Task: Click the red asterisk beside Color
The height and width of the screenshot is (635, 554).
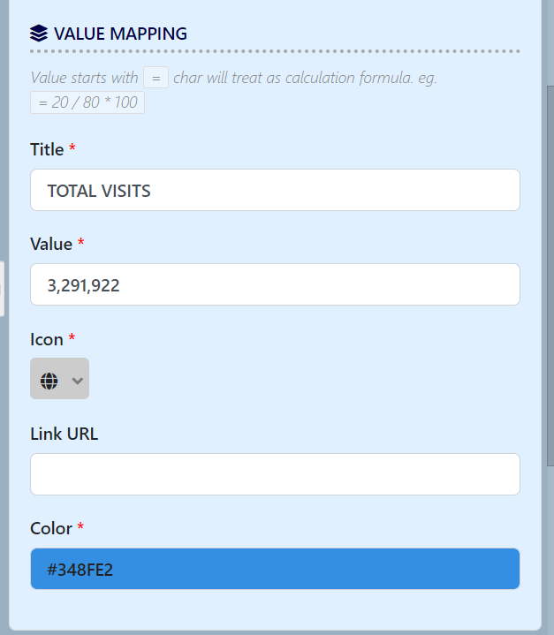Action: [x=80, y=528]
